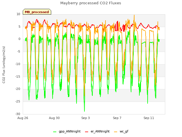Screen dimensions: 182x137
Task: Click the y-axis label -10
Action: click(x=18, y=64)
